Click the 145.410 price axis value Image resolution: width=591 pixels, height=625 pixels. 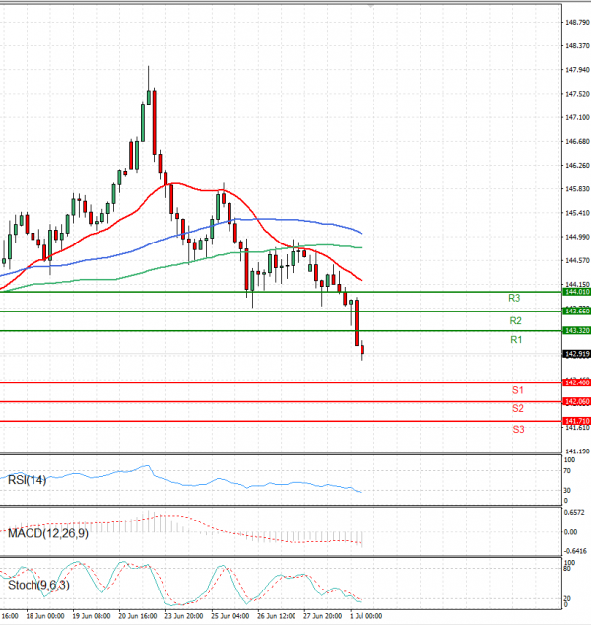coord(577,213)
